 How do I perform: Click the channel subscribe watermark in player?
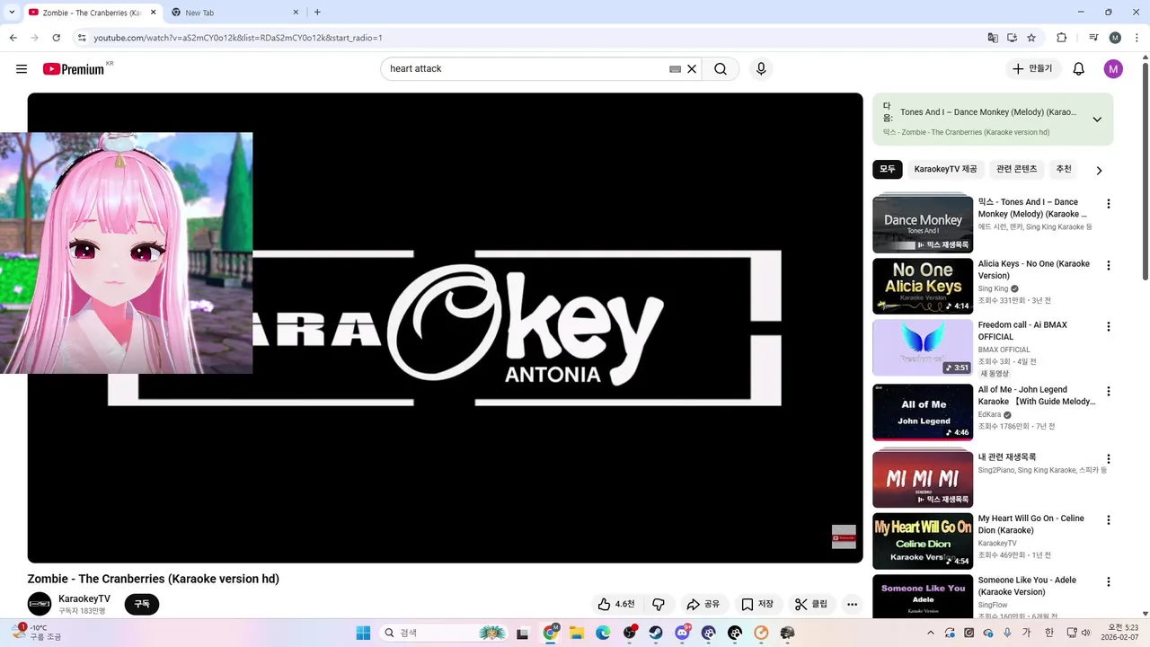(x=844, y=536)
